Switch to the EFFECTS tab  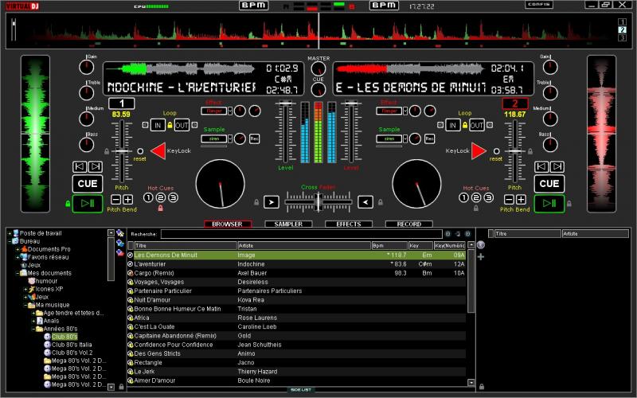[x=349, y=224]
